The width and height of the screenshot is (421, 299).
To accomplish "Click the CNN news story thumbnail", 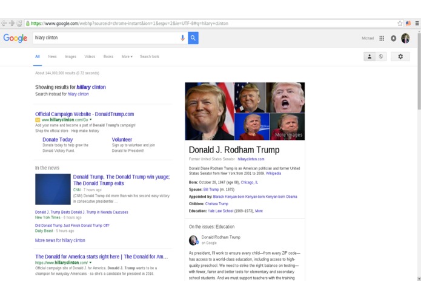I will click(53, 189).
